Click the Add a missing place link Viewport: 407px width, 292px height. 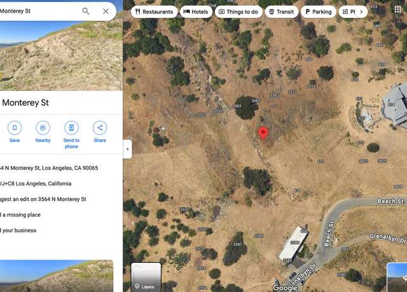tap(20, 214)
